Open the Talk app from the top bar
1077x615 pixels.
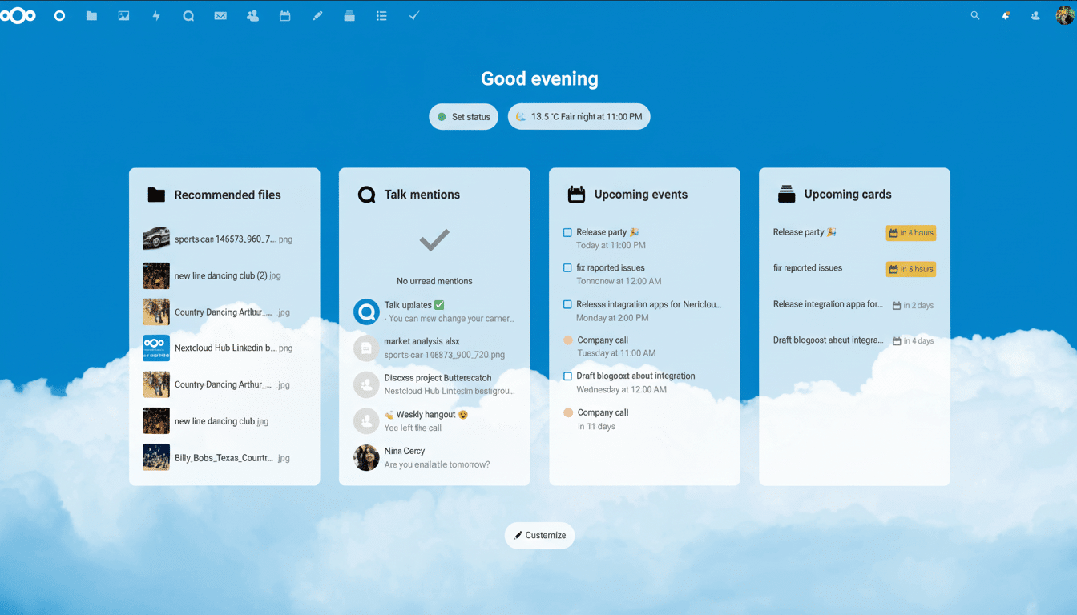click(188, 15)
